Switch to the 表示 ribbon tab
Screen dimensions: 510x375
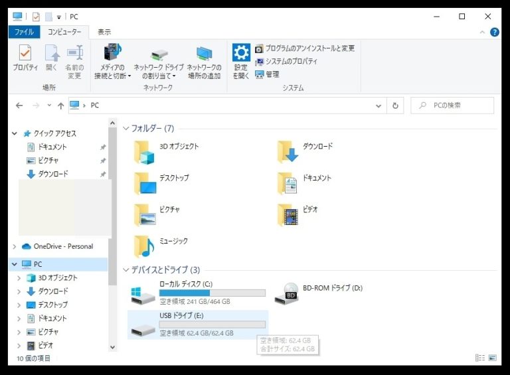[104, 32]
